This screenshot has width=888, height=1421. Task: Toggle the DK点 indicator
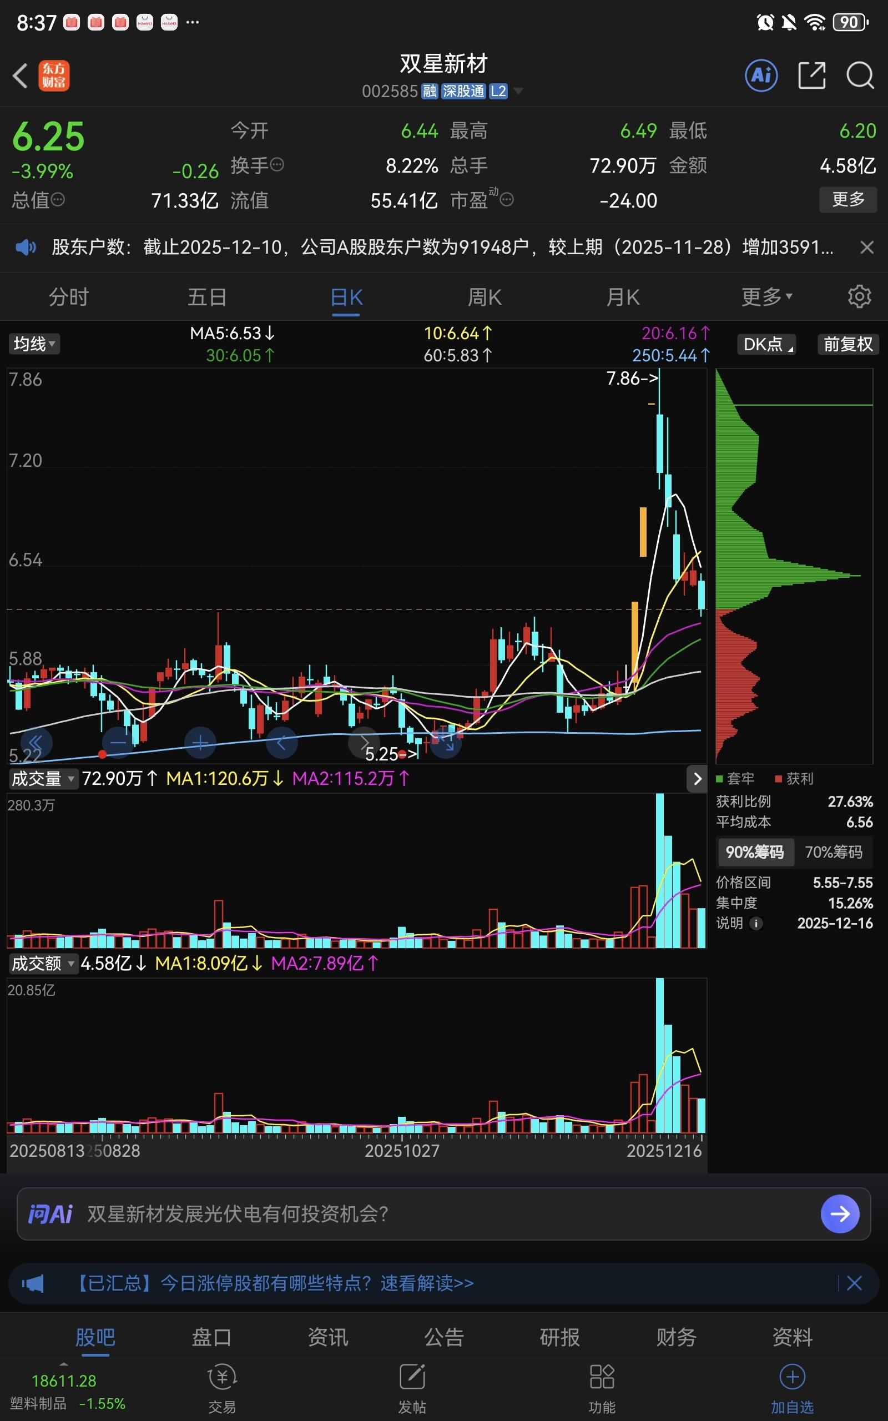766,344
